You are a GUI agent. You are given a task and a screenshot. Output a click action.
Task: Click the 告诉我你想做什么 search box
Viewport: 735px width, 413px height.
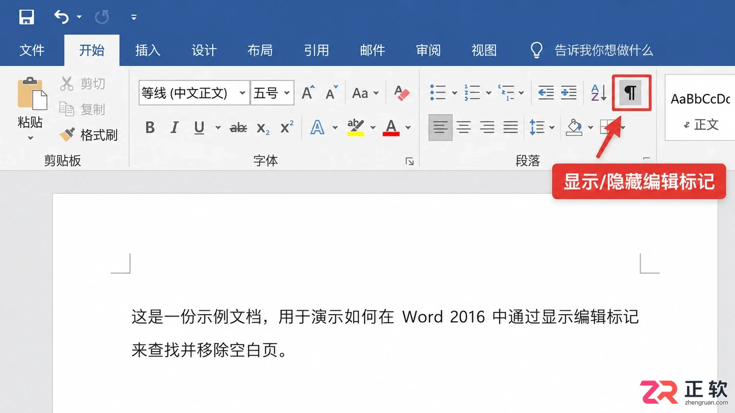click(x=592, y=50)
